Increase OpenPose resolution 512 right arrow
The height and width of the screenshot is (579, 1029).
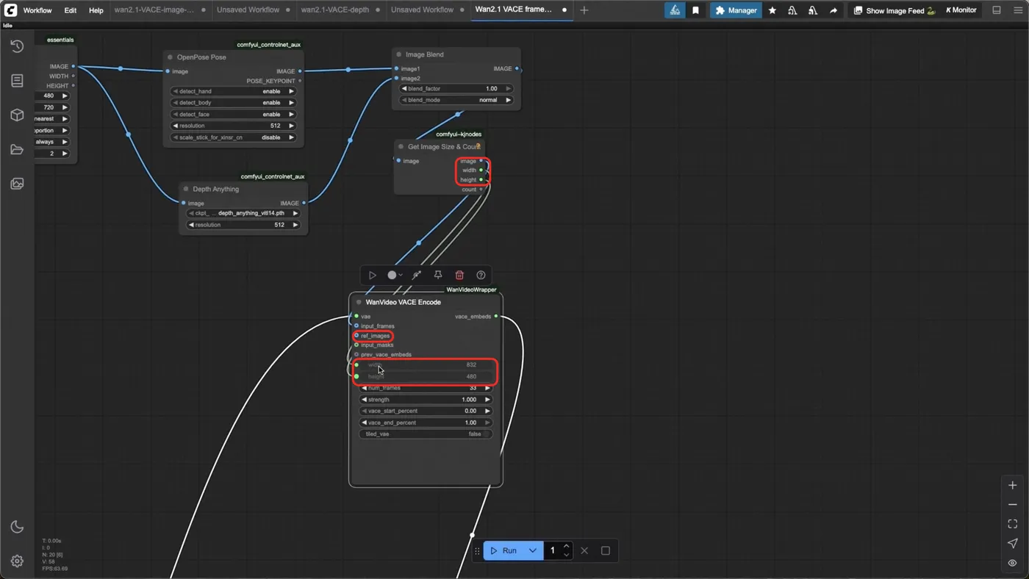point(292,126)
